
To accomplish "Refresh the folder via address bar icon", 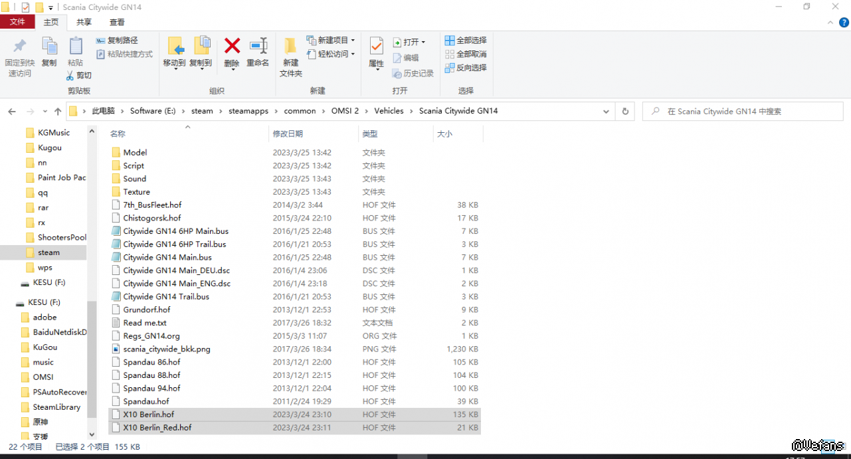I will click(x=624, y=112).
